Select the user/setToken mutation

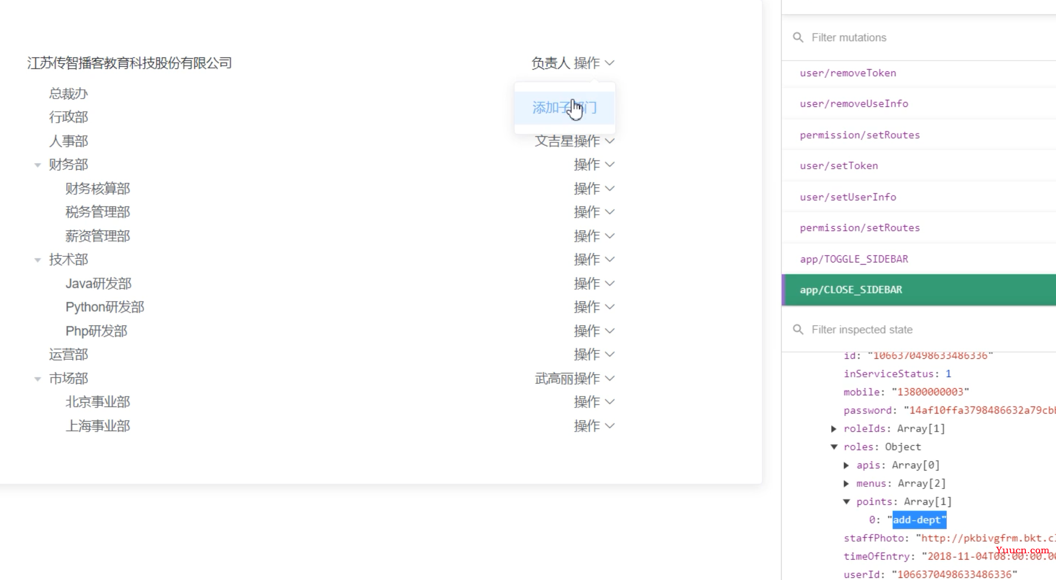coord(919,165)
